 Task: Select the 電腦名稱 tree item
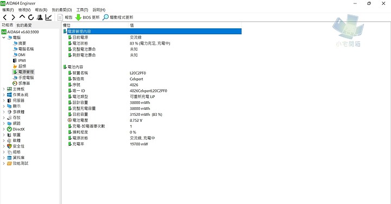pos(23,49)
